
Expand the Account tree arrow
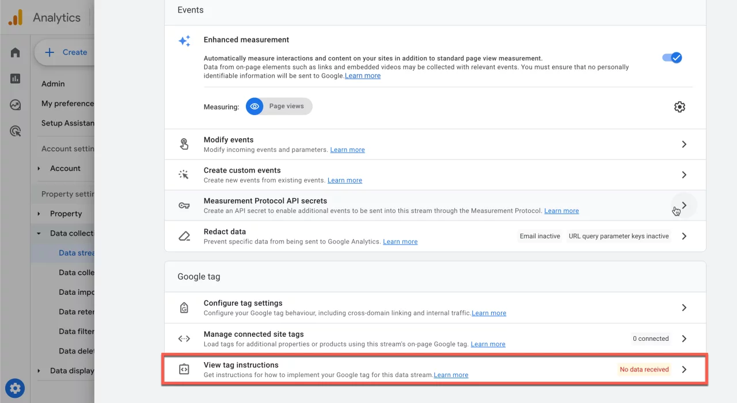tap(39, 169)
